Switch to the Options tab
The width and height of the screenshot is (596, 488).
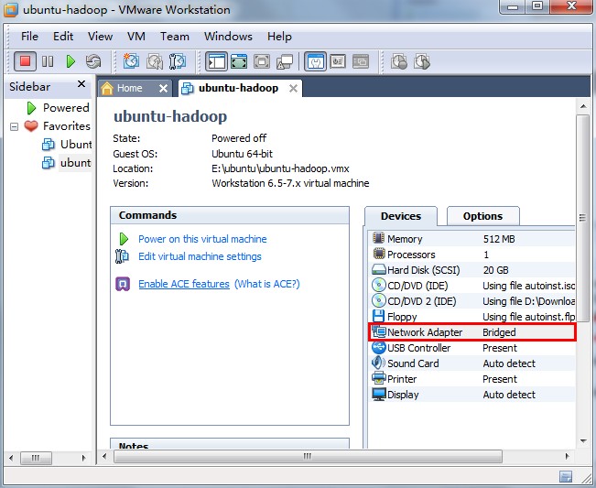point(482,216)
